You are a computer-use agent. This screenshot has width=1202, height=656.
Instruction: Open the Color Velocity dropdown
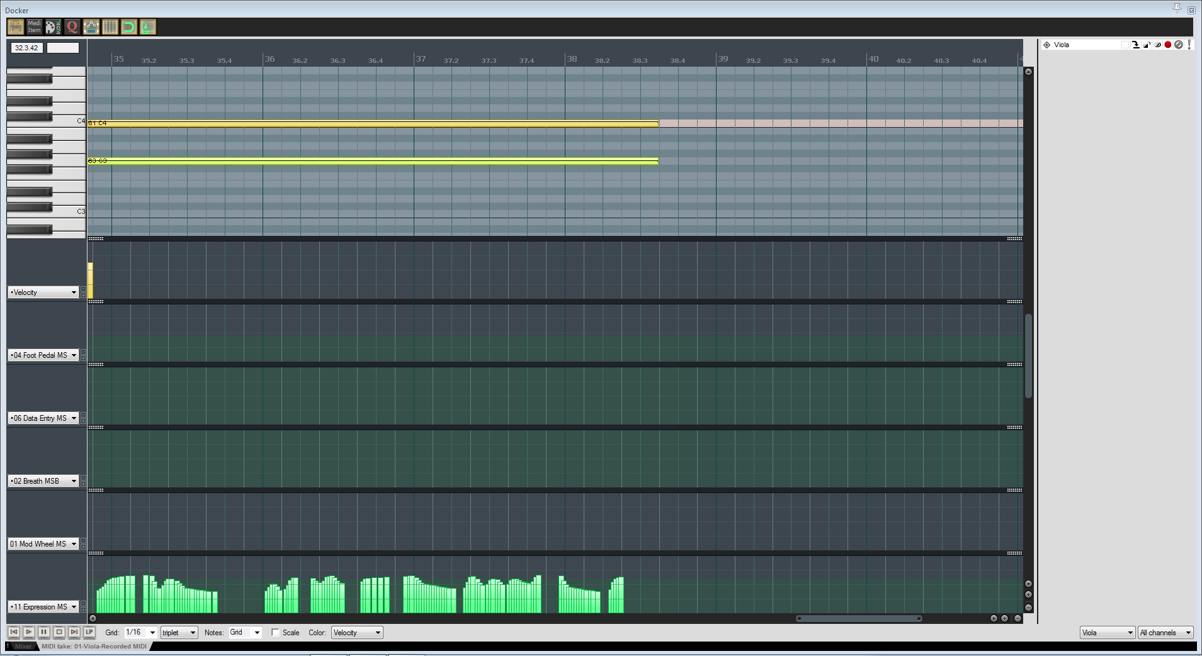357,633
